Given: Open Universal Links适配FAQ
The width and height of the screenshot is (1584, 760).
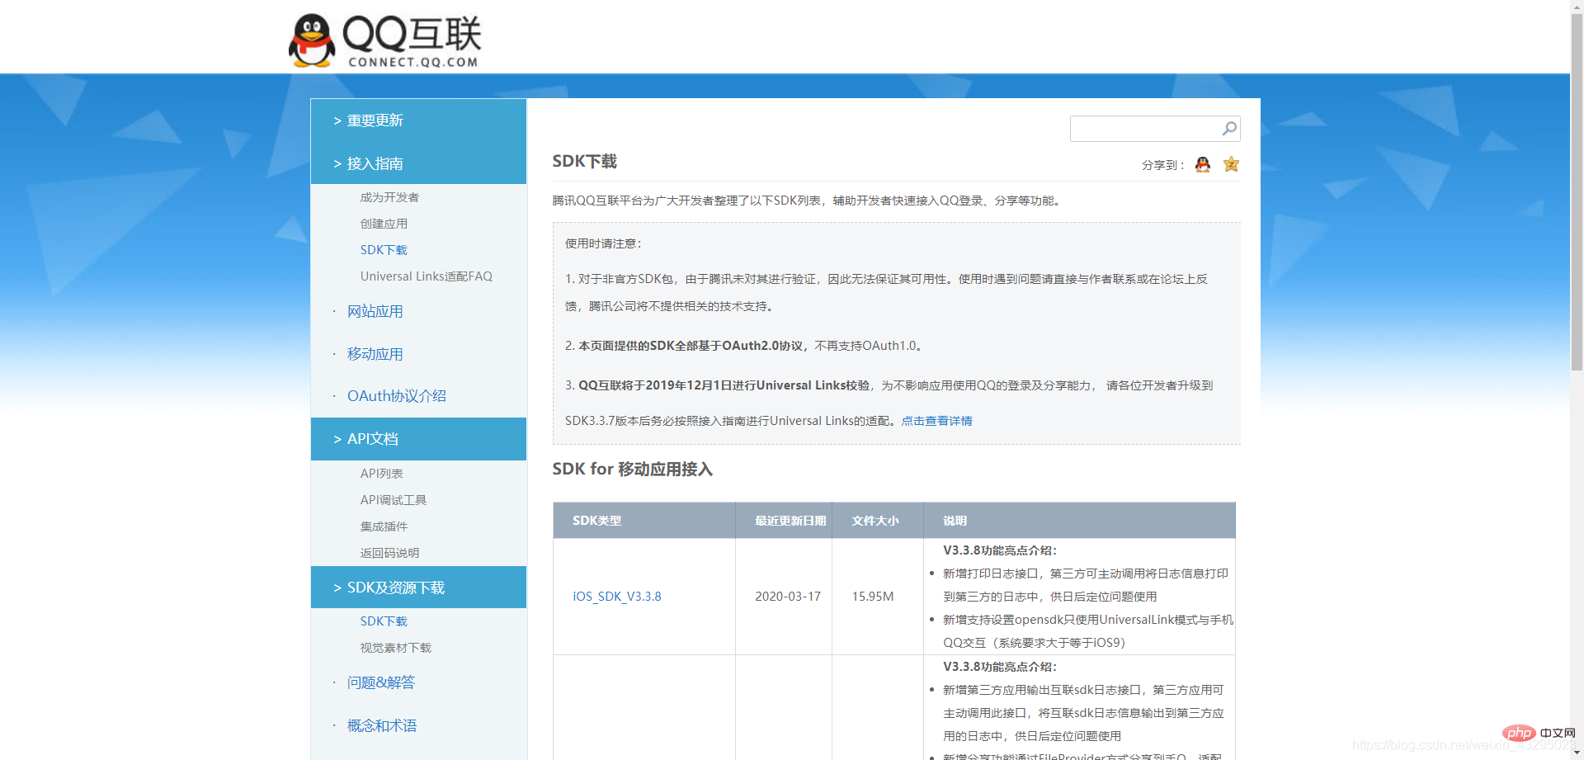Looking at the screenshot, I should click(426, 276).
